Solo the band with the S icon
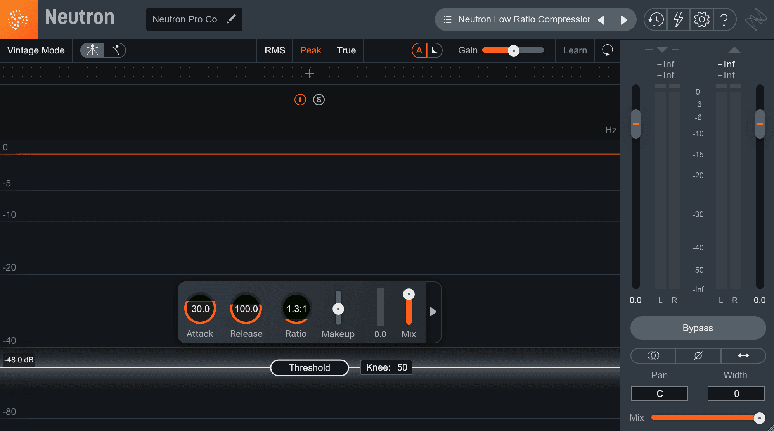Screen dimensions: 774x431 tap(319, 100)
